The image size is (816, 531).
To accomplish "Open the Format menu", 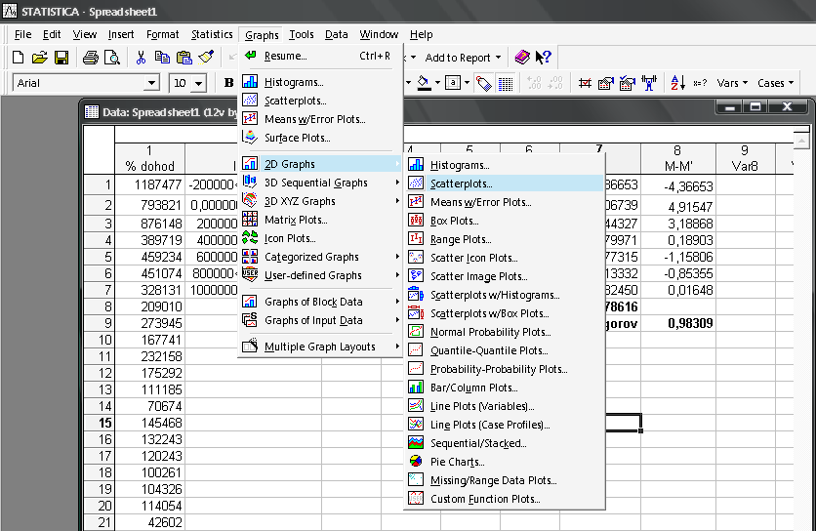I will tap(162, 34).
